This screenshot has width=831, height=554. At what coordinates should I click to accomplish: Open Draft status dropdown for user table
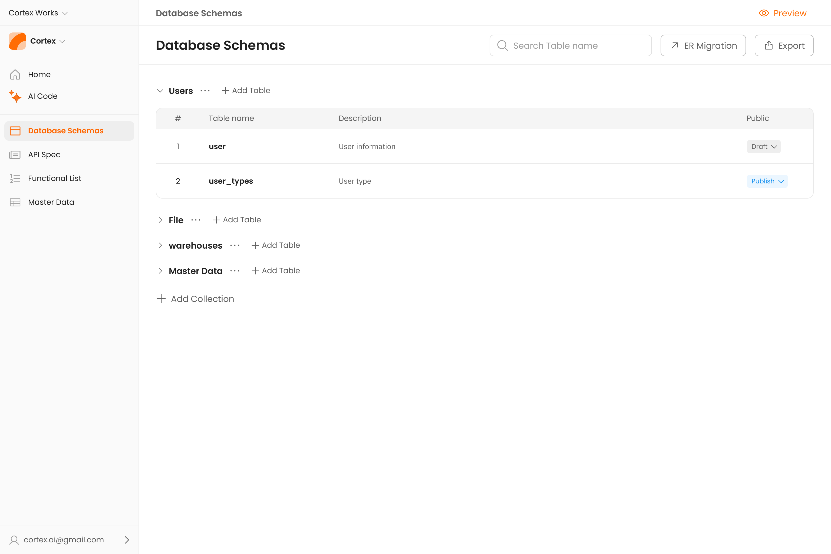(764, 147)
